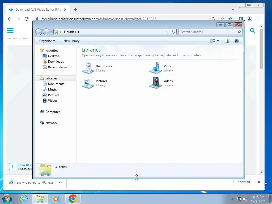Screen dimensions: 272x204
Task: Switch to Chrome from taskbar
Action: pyautogui.click(x=73, y=199)
